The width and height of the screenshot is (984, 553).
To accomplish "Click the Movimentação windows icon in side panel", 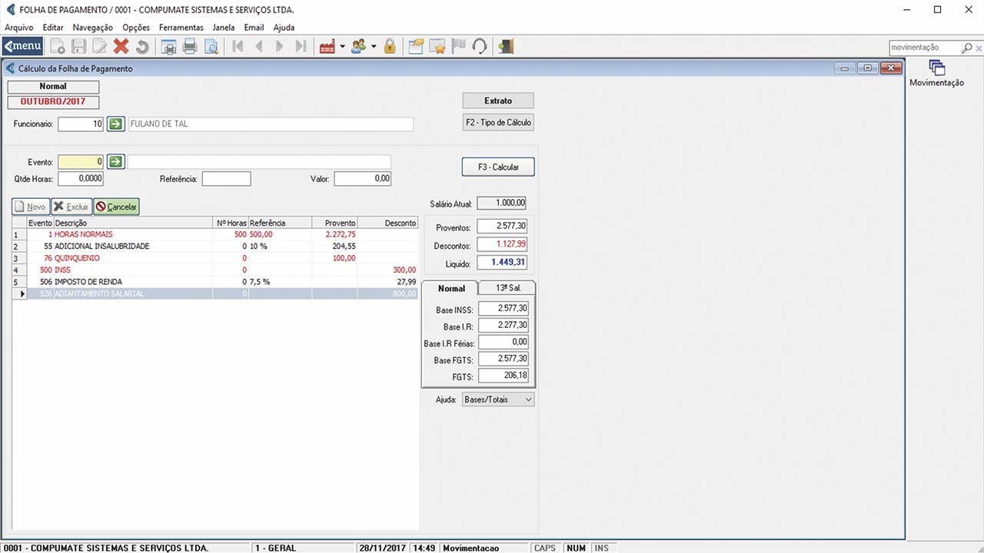I will [936, 68].
